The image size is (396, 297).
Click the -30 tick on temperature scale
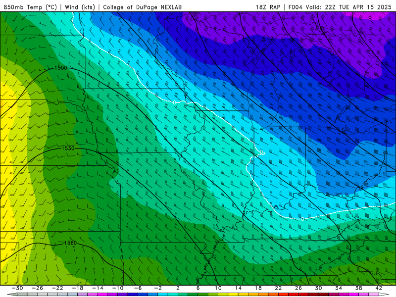coord(17,288)
